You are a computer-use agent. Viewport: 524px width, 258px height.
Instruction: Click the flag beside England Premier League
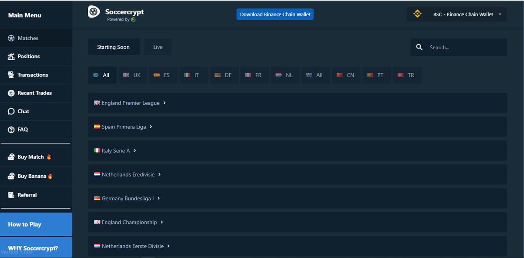pos(97,103)
